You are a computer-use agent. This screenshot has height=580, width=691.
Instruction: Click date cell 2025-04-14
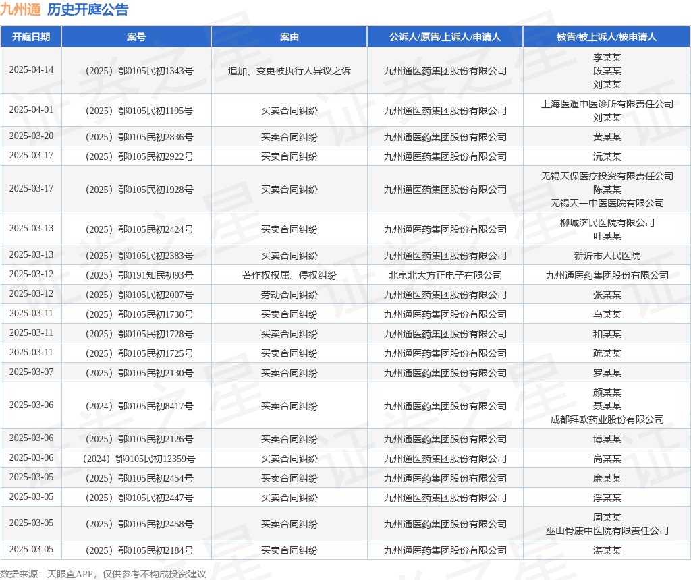(x=31, y=69)
